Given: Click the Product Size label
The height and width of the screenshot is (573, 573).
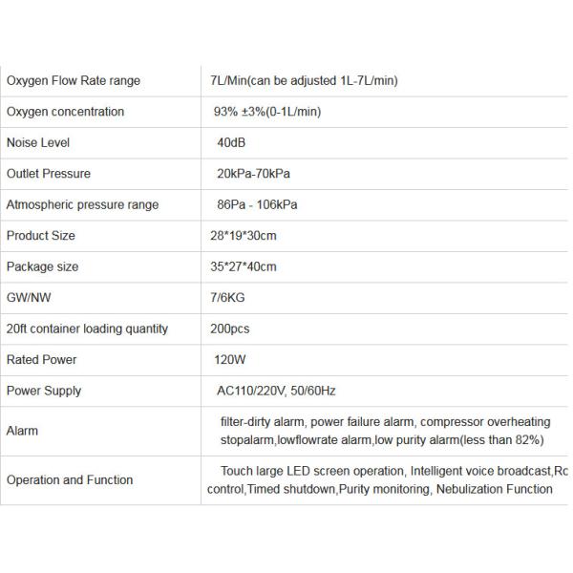Looking at the screenshot, I should click(x=40, y=236).
